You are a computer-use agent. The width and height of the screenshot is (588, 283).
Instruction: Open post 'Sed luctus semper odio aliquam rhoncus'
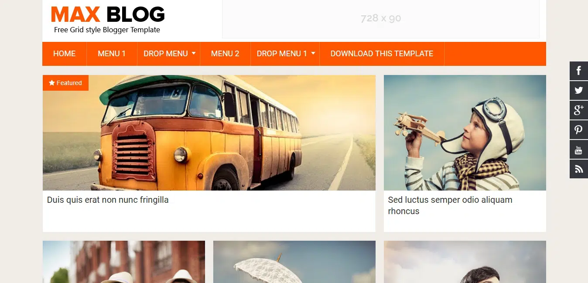450,205
